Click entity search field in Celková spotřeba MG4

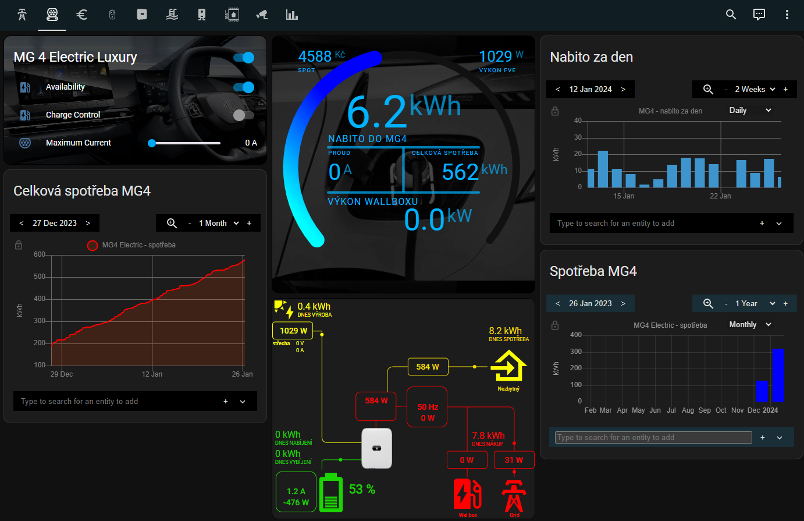coord(116,401)
